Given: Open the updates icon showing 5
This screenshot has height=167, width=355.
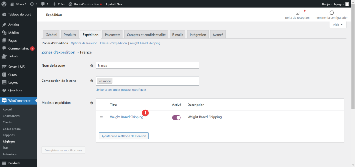Looking at the screenshot, I should coord(32,4).
